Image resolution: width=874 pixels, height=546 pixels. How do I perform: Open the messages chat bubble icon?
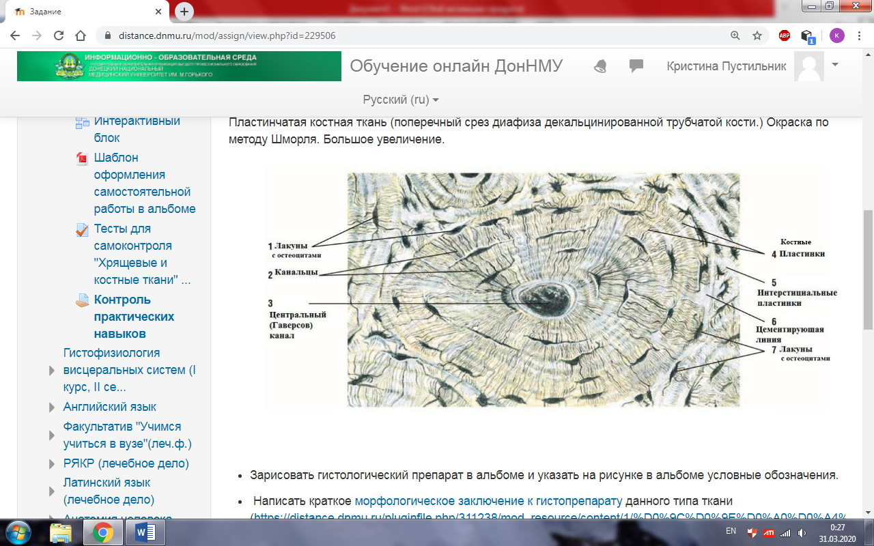coord(636,66)
